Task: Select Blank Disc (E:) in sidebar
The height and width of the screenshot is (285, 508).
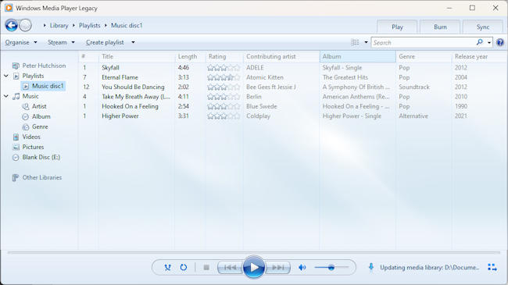Action: [36, 158]
